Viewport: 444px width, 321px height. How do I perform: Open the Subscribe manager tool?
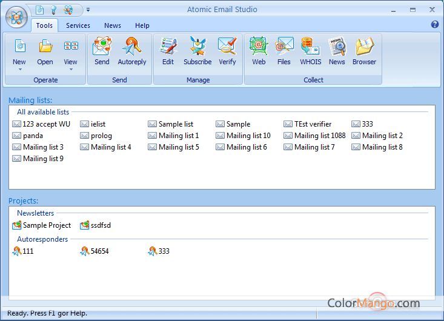pyautogui.click(x=197, y=51)
